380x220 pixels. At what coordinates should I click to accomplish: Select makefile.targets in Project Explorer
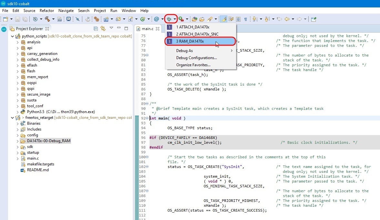point(41,164)
